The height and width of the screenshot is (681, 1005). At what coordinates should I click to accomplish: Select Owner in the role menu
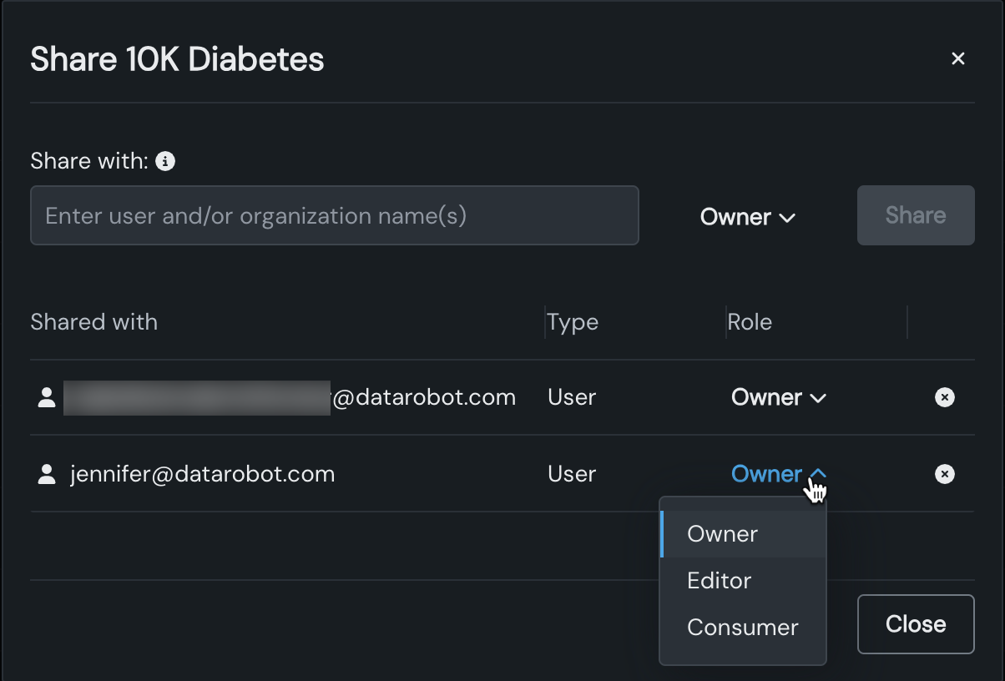coord(723,534)
